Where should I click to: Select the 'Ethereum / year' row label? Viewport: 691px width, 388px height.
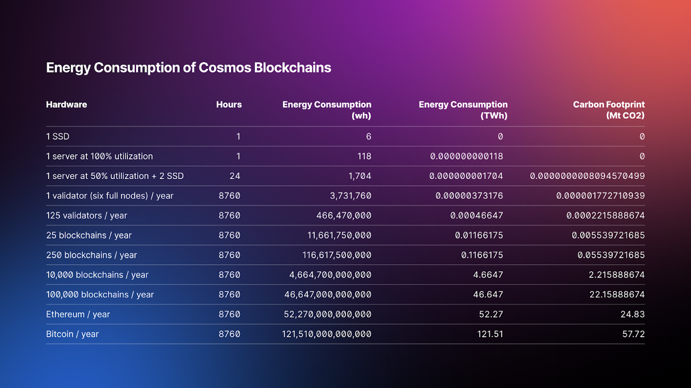78,314
